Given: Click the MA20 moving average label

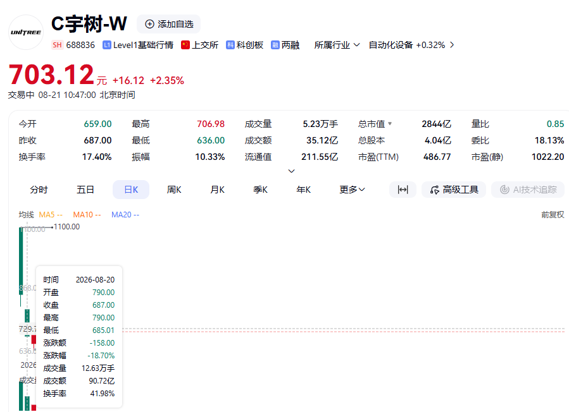Looking at the screenshot, I should coord(125,214).
